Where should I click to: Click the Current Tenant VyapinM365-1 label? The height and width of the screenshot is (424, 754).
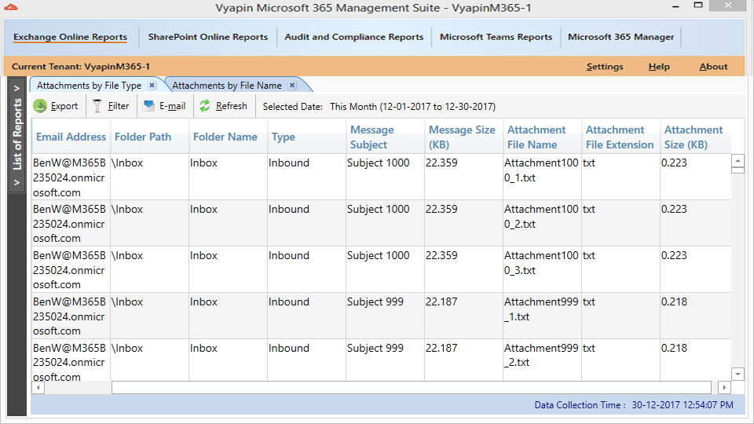(81, 67)
